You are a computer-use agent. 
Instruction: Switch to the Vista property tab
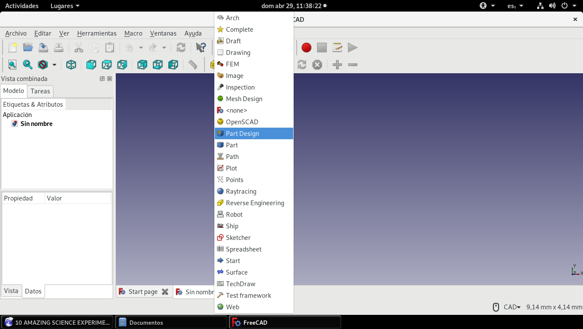click(11, 290)
